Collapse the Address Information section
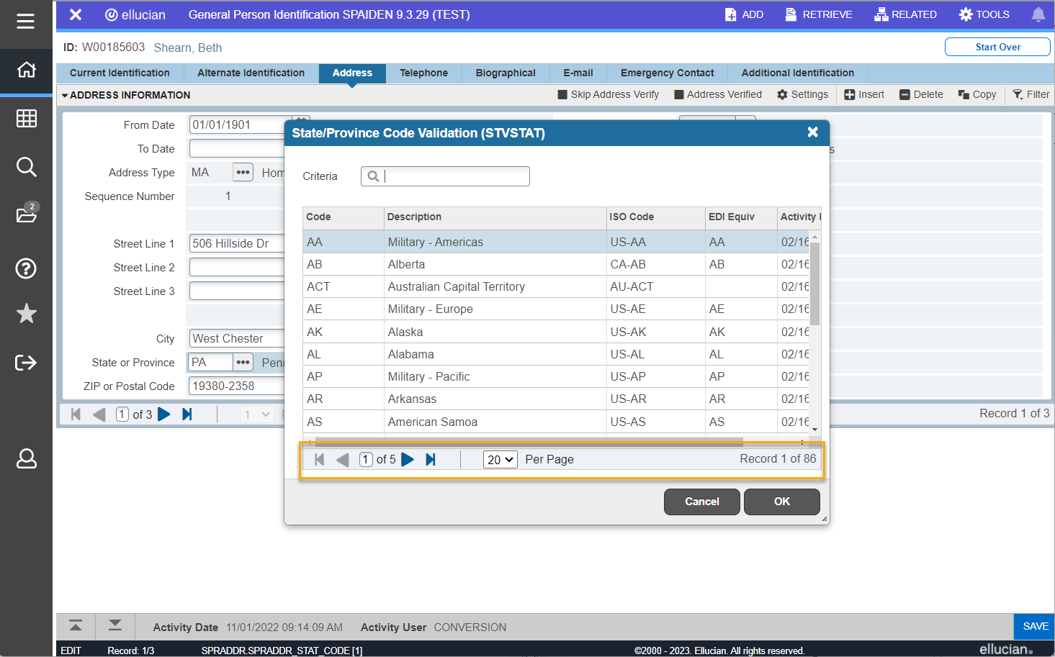1055x657 pixels. [x=65, y=96]
